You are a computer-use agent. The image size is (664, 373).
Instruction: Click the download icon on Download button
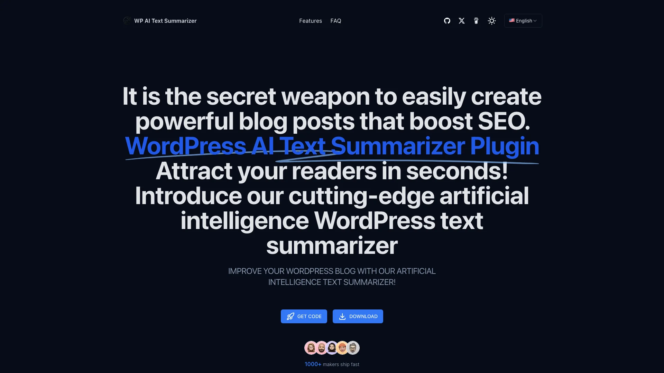tap(342, 316)
